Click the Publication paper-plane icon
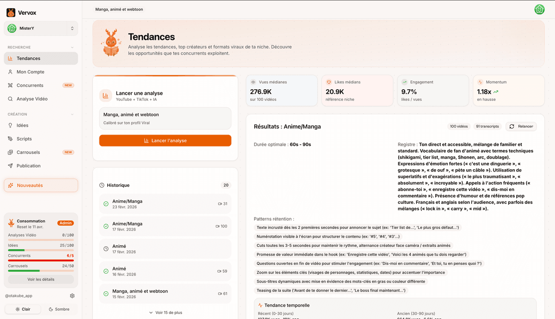The image size is (555, 319). (x=10, y=166)
